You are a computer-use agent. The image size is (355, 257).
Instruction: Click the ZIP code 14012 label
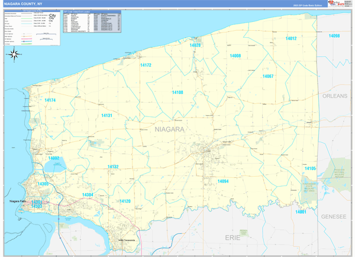pyautogui.click(x=291, y=38)
